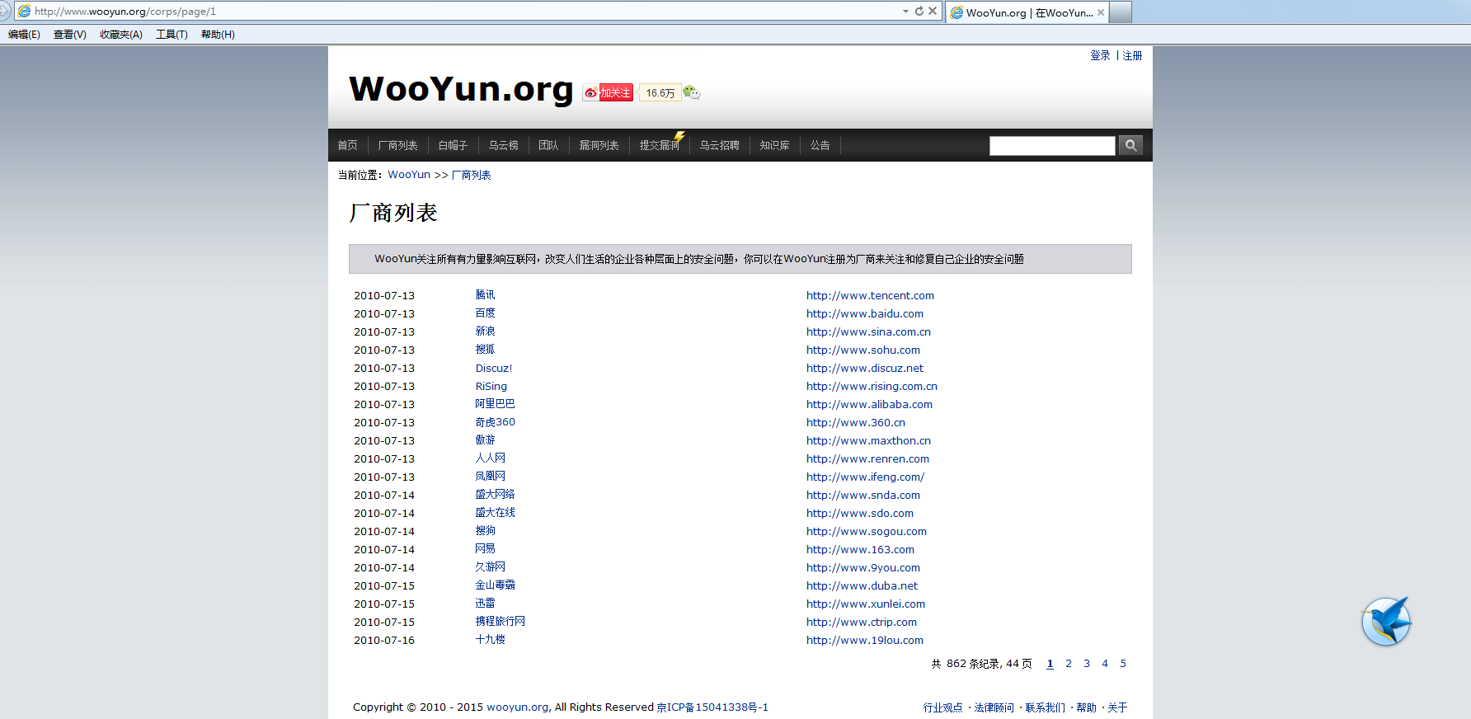The height and width of the screenshot is (719, 1471).
Task: Open 乌云榜 navigation item
Action: click(503, 145)
